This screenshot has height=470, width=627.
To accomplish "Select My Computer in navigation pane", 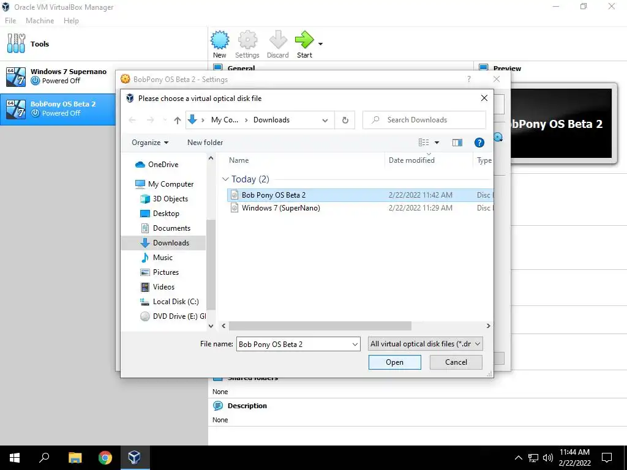I will point(171,184).
